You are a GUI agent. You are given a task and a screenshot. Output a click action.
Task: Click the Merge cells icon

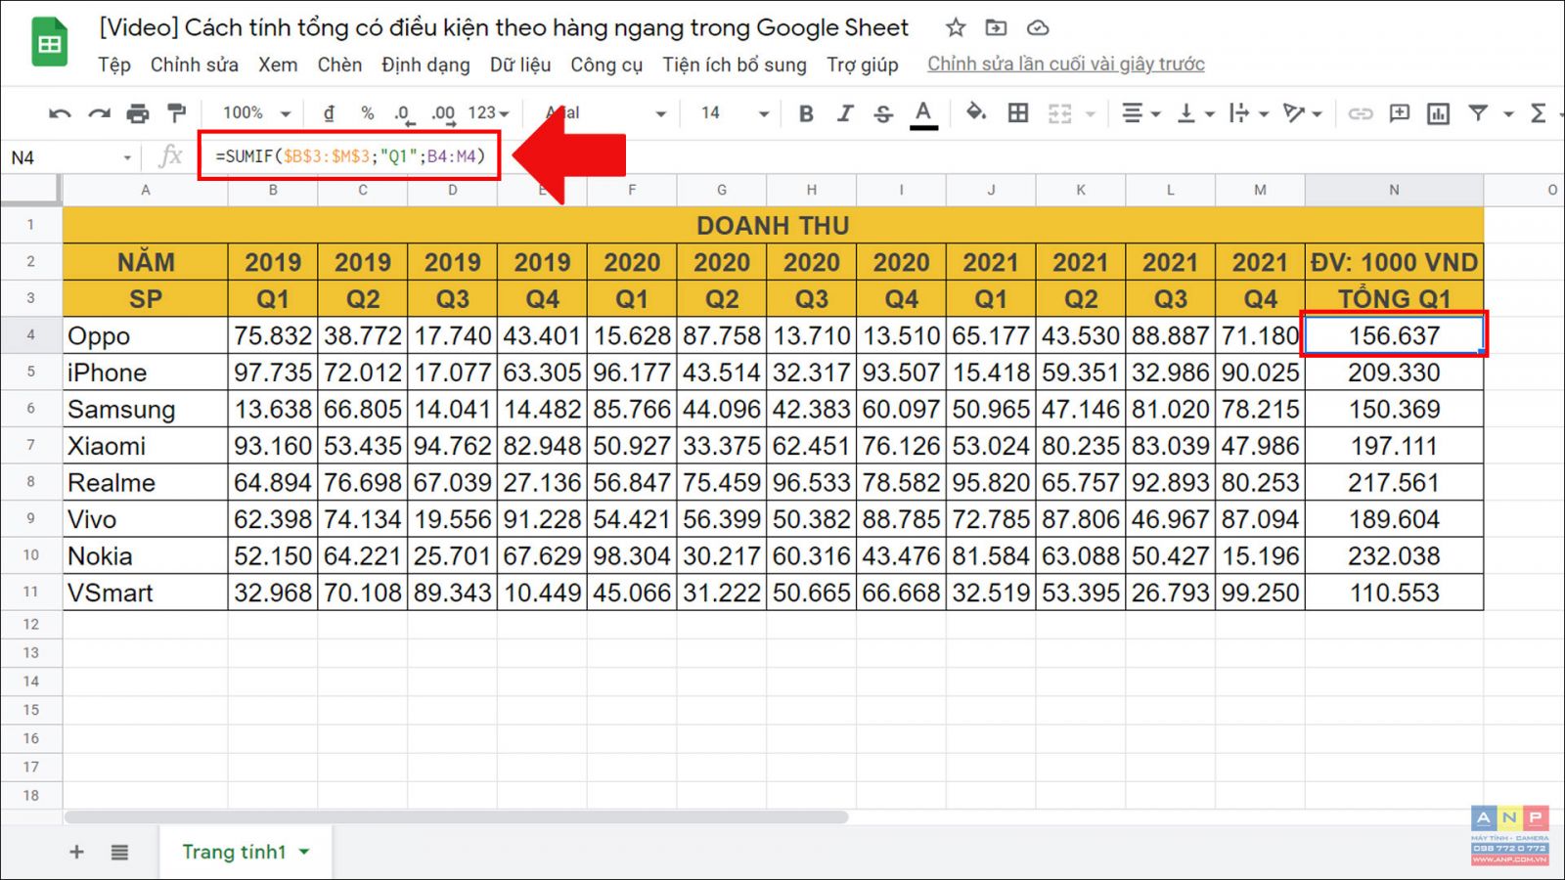point(1060,113)
